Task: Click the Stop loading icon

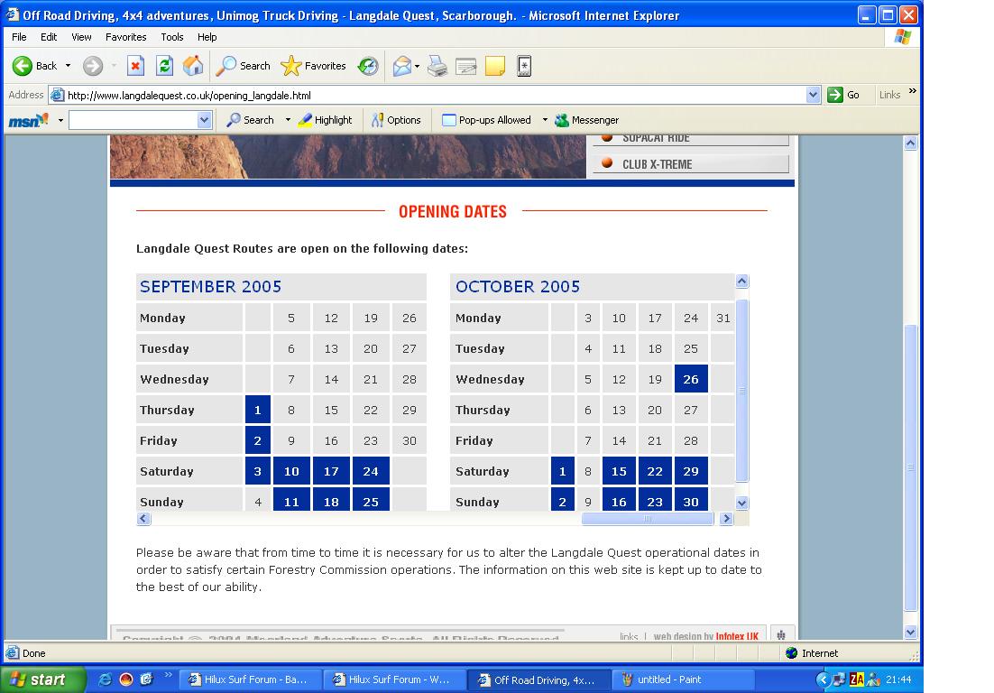Action: point(135,66)
